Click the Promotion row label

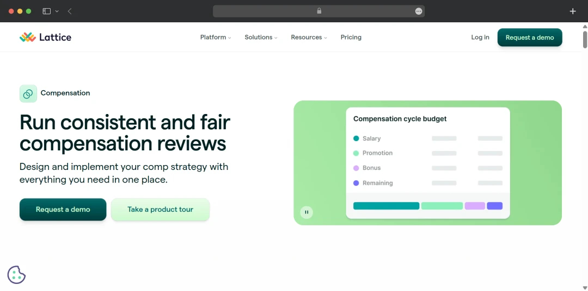coord(378,153)
